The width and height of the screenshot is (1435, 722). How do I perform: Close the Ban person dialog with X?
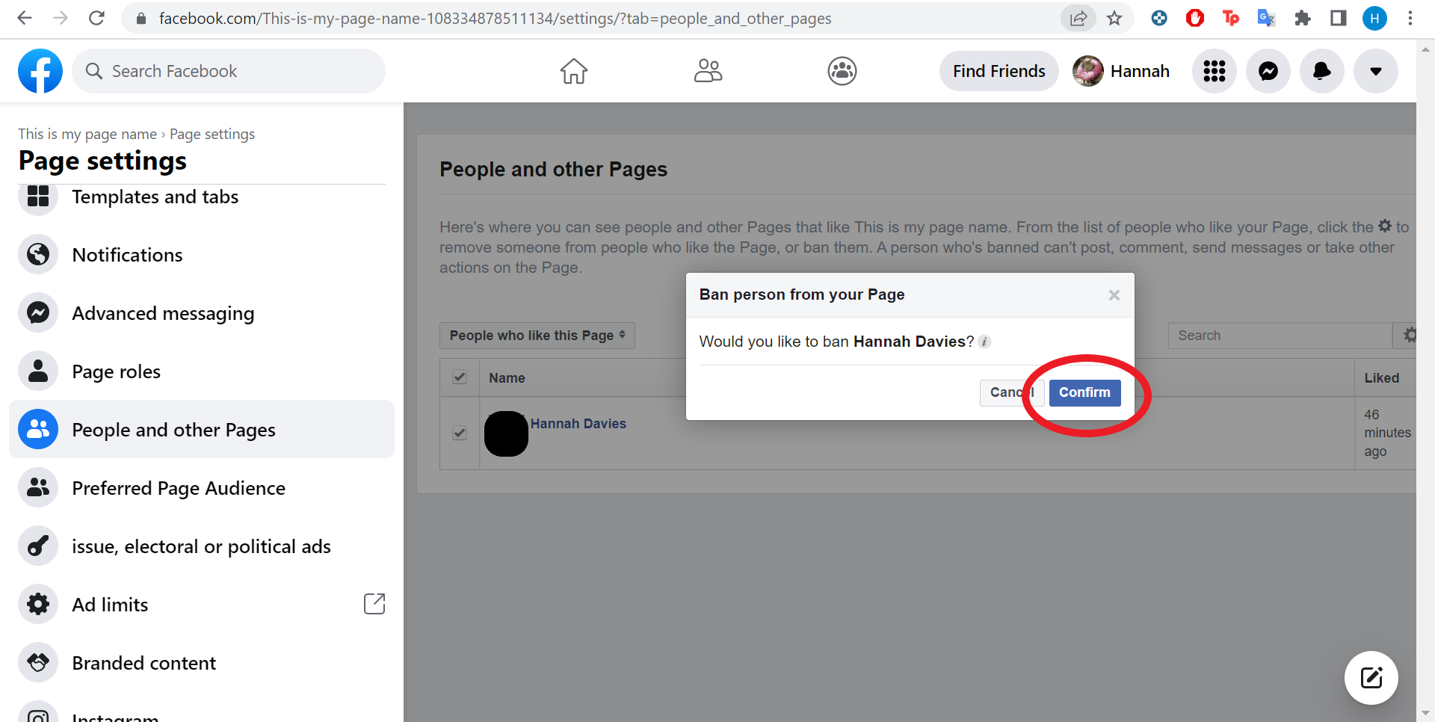tap(1114, 295)
